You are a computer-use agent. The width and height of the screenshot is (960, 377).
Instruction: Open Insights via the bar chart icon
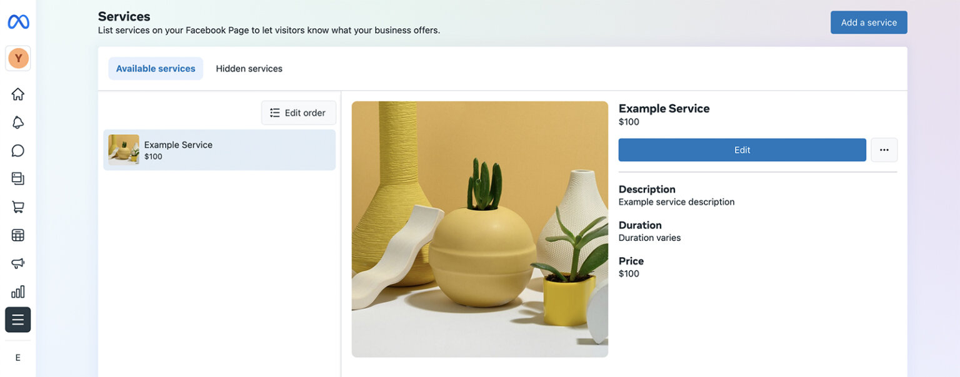[x=17, y=291]
